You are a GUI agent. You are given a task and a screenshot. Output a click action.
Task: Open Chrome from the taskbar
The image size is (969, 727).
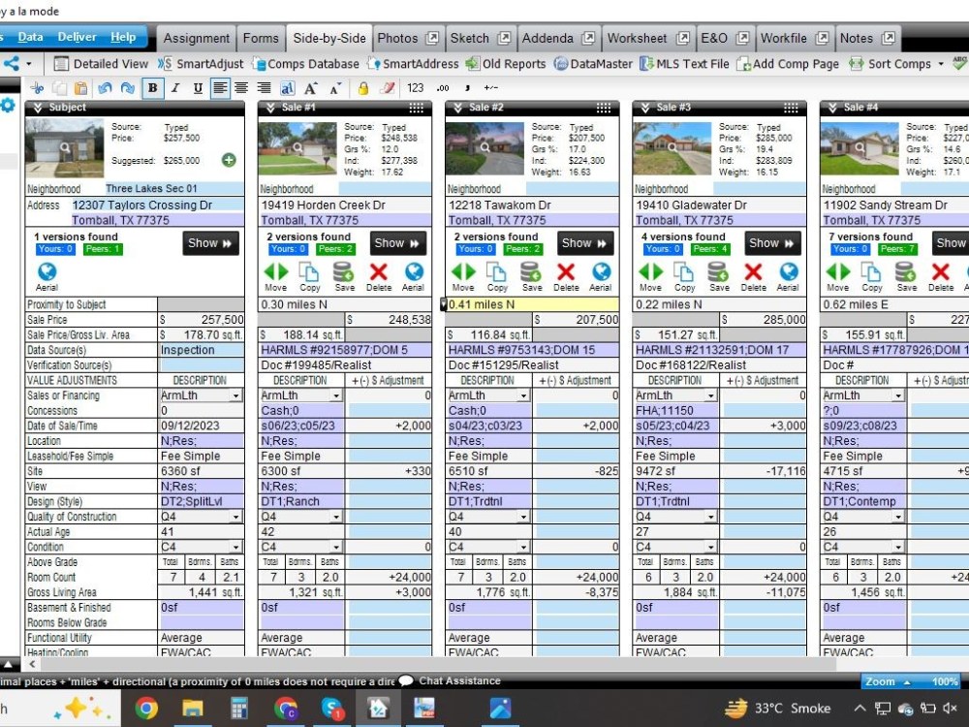pos(146,708)
